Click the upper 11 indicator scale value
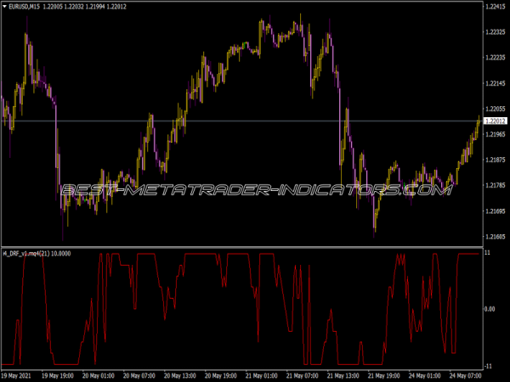The height and width of the screenshot is (382, 510). point(486,254)
